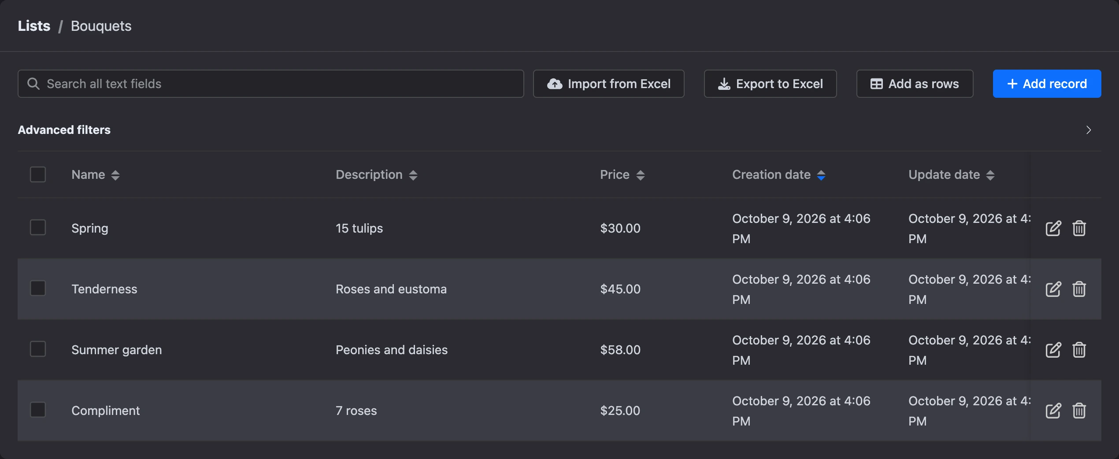
Task: Open Advanced filters section label
Action: click(64, 130)
